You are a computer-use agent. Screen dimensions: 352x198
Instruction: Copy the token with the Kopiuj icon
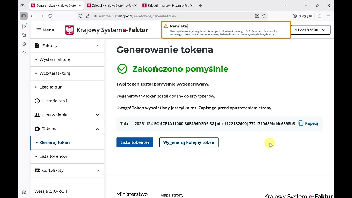pyautogui.click(x=301, y=123)
